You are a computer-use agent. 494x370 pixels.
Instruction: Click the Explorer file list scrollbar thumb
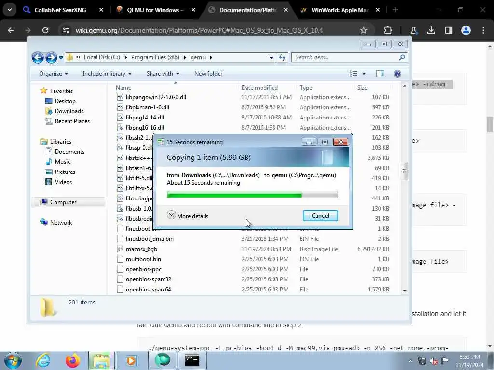[x=405, y=171]
